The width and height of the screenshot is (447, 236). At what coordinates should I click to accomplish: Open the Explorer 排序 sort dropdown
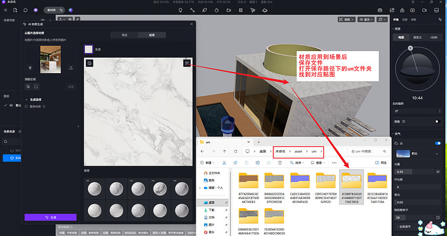pyautogui.click(x=297, y=163)
